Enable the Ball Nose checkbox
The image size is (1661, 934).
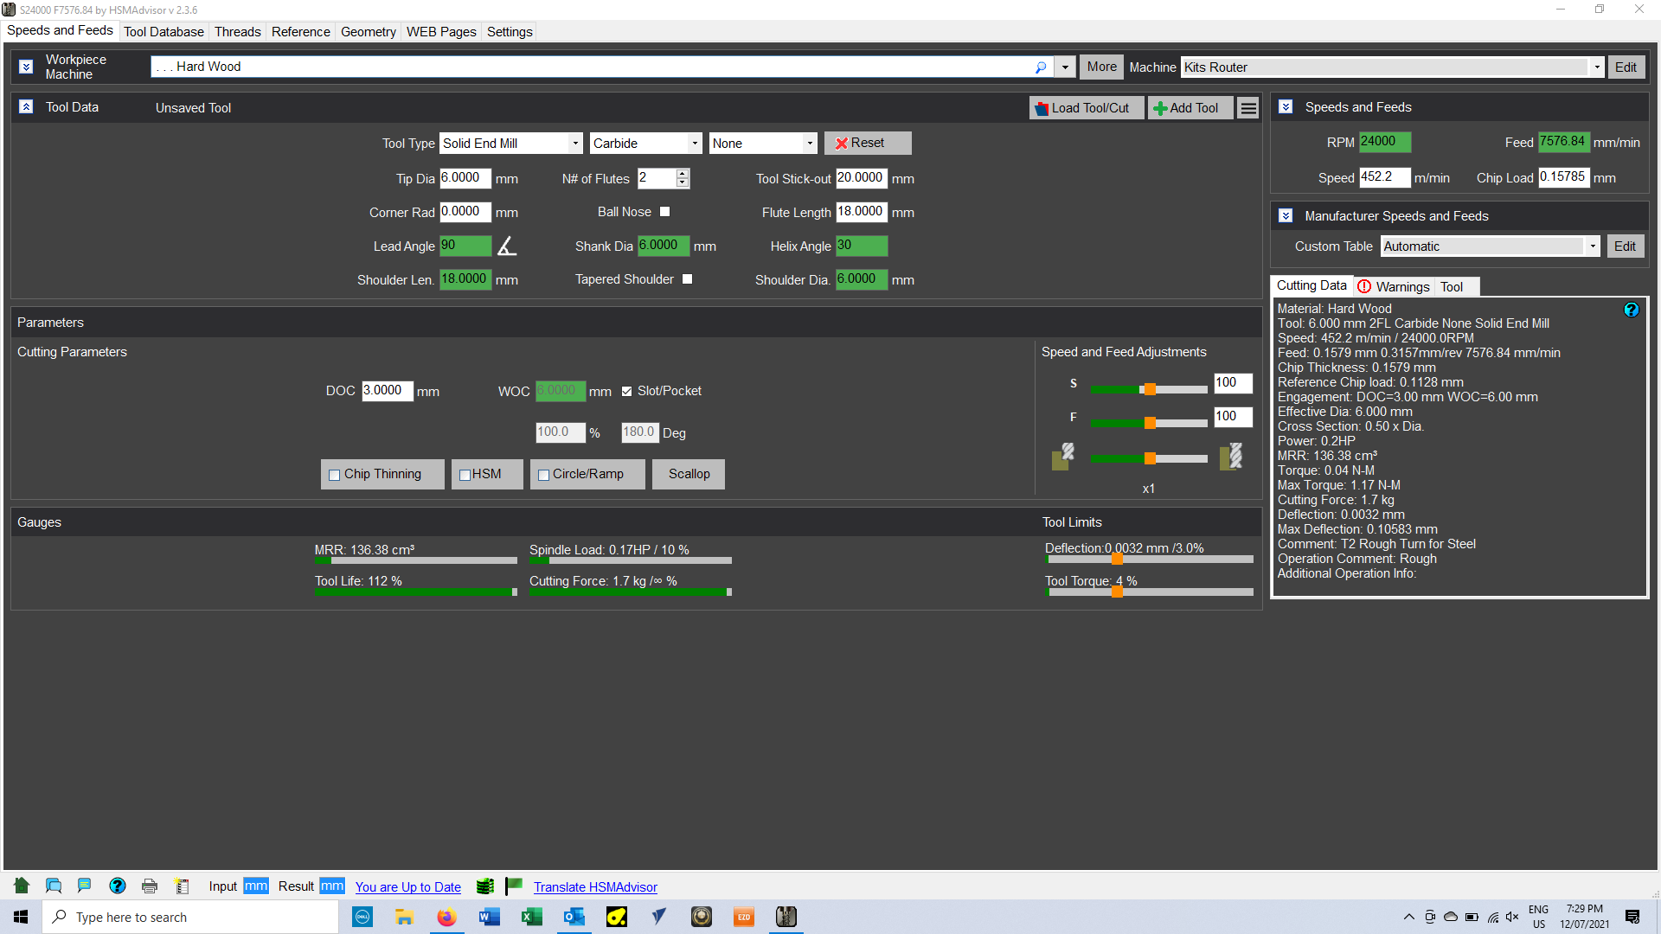664,212
